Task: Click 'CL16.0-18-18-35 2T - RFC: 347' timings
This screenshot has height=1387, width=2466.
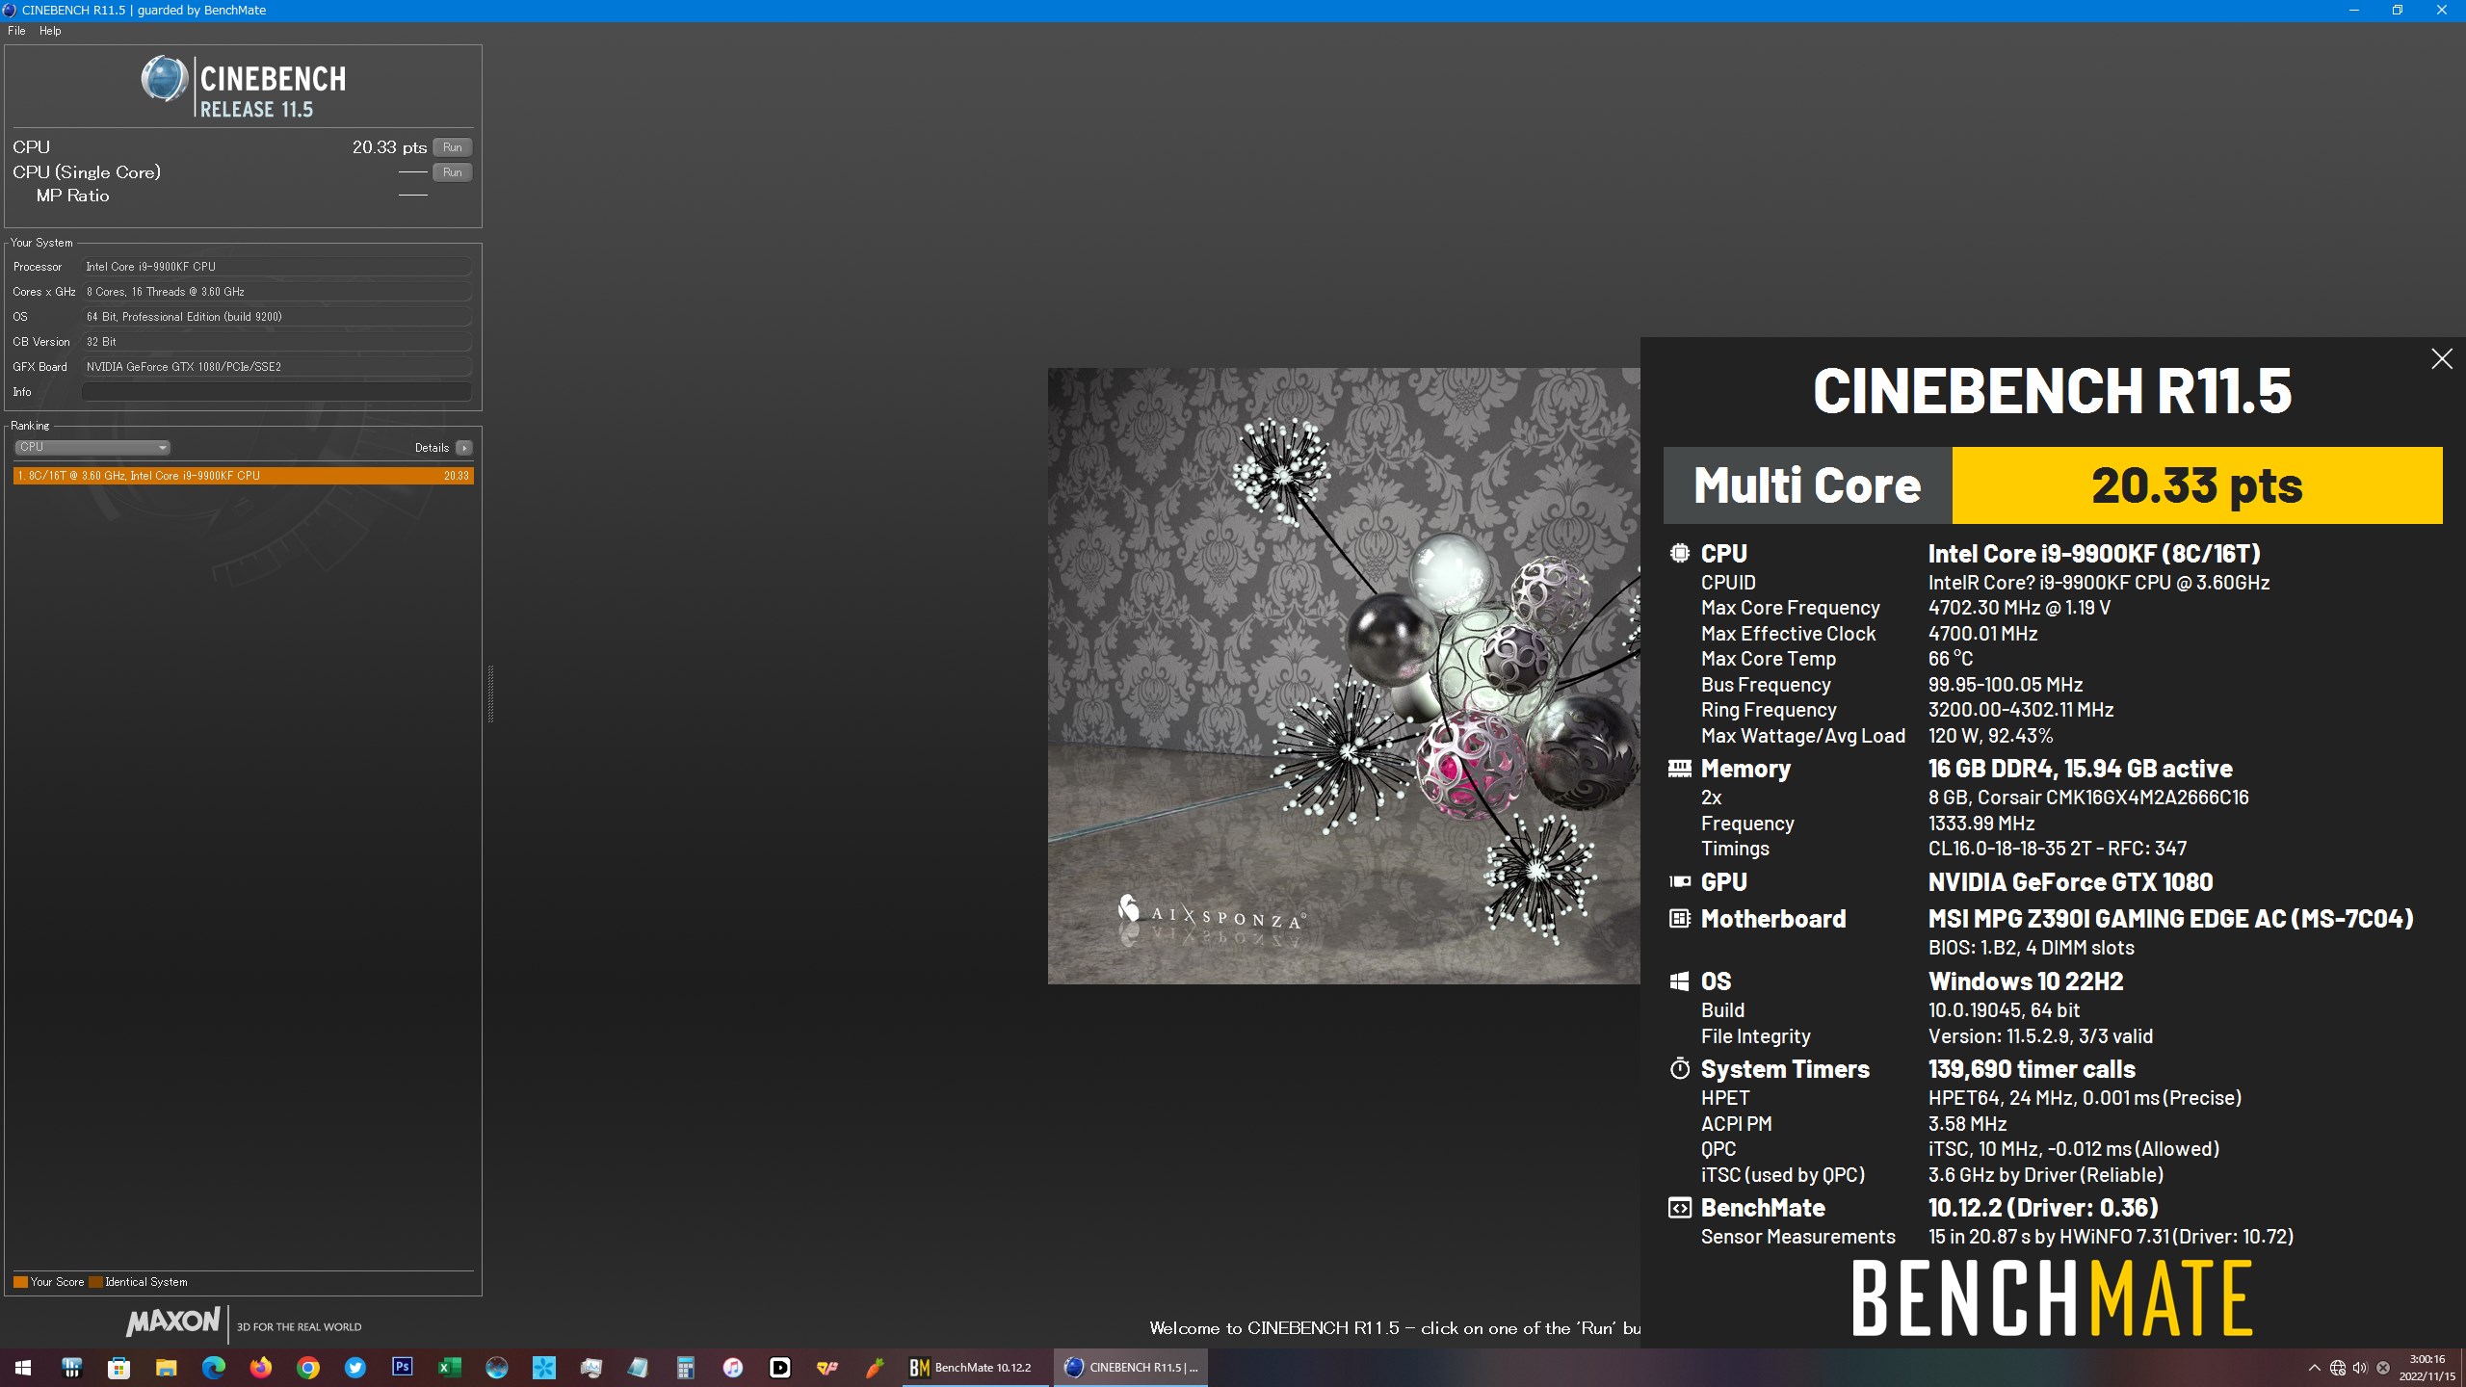Action: click(x=2057, y=849)
